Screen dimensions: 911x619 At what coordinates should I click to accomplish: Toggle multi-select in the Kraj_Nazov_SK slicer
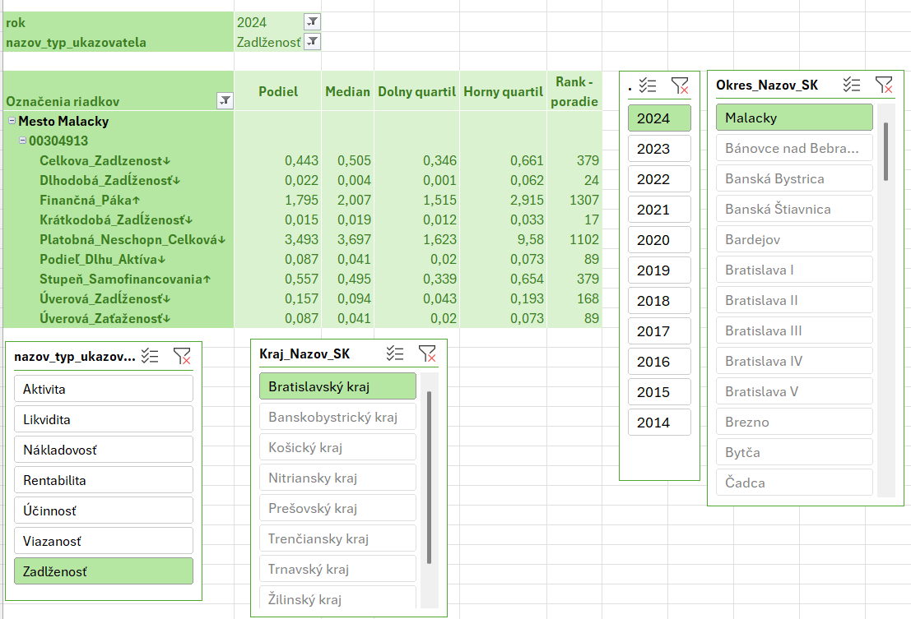(395, 353)
